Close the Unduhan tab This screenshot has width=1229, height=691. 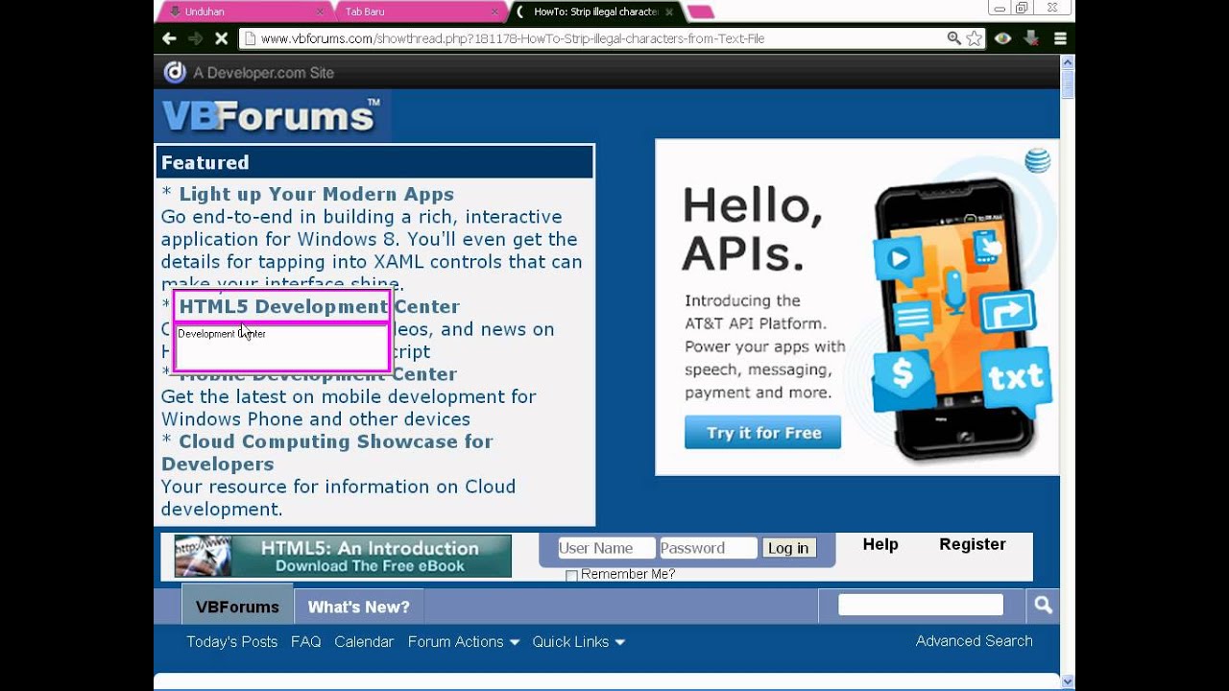pos(320,12)
